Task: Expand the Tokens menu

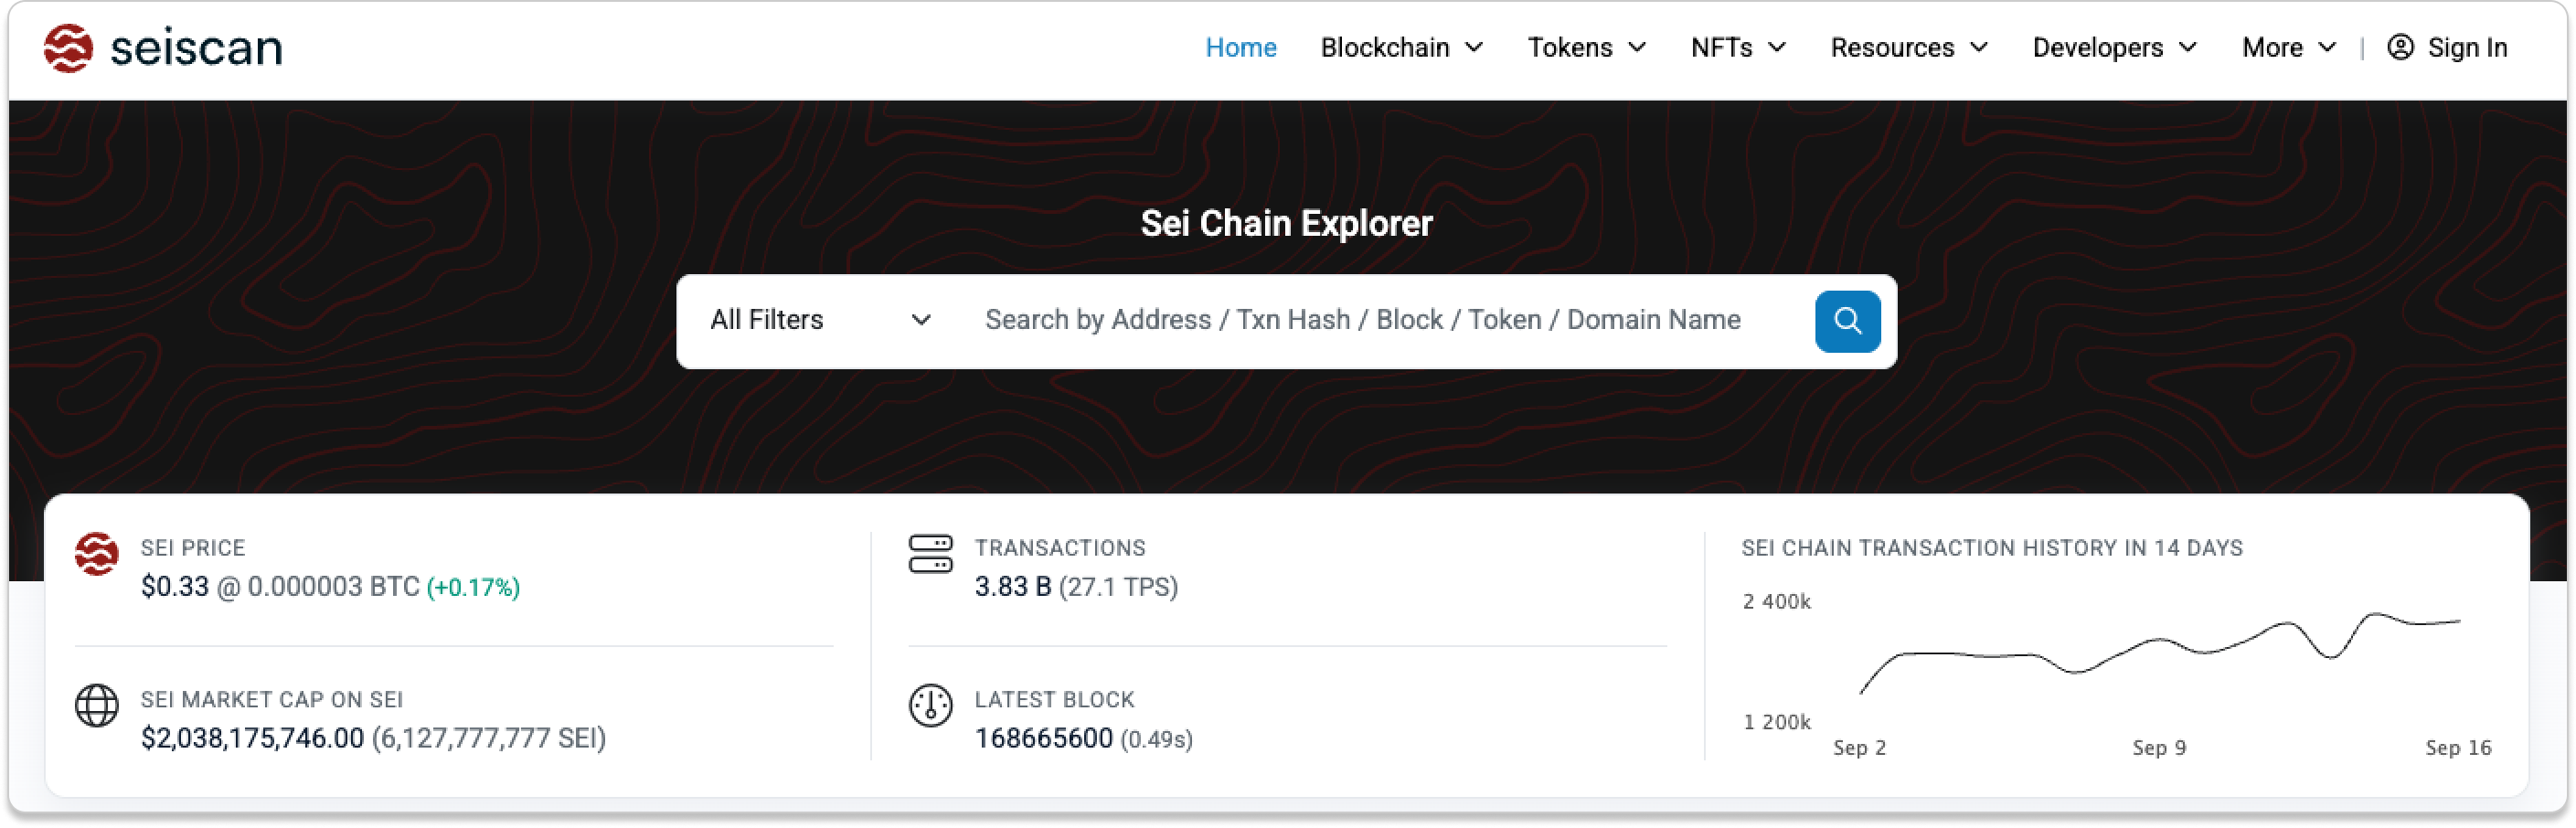Action: pos(1586,47)
